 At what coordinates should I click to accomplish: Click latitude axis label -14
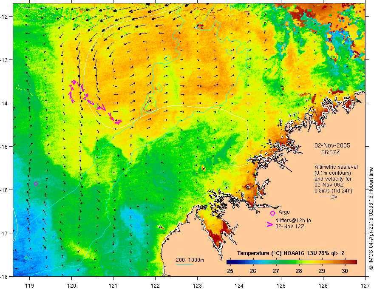click(5, 103)
